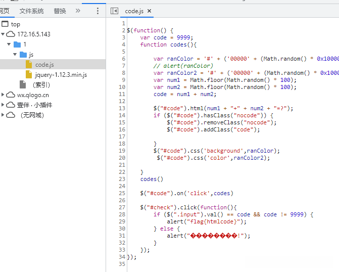The width and height of the screenshot is (339, 272).
Task: Expand the (无网域) node
Action: pos(3,115)
